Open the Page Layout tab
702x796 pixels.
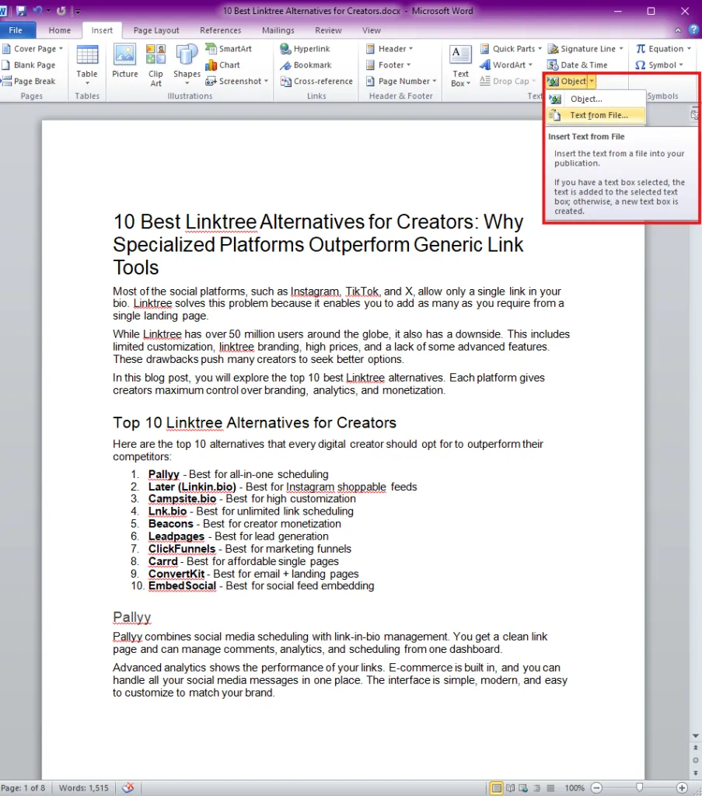coord(156,30)
